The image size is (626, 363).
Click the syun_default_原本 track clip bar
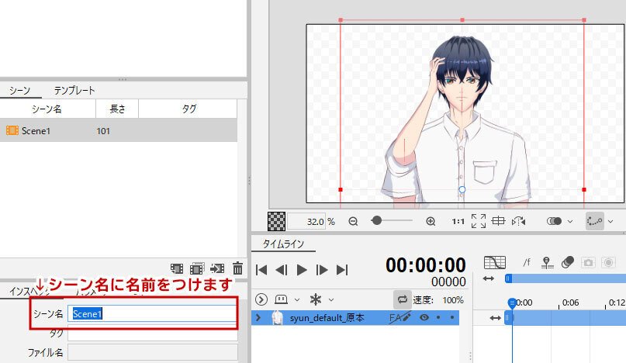click(x=565, y=318)
